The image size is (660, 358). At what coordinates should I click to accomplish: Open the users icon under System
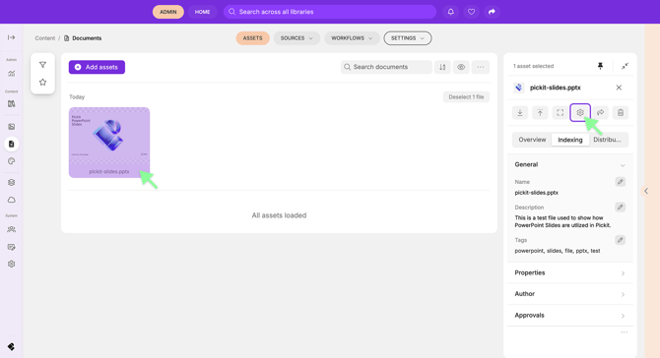12,229
